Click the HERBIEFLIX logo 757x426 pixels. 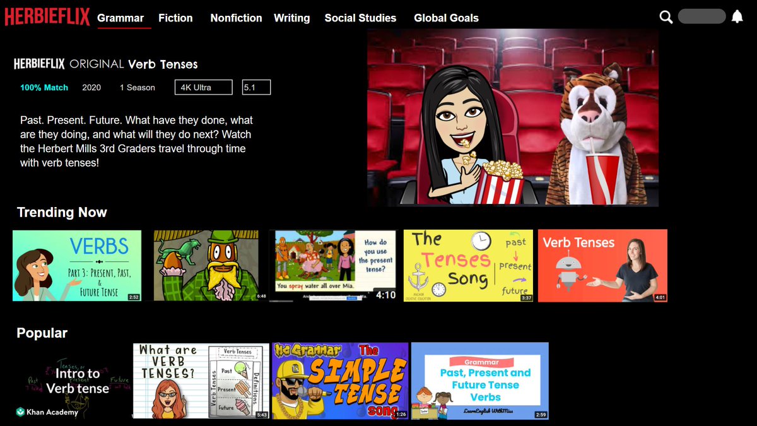[47, 17]
